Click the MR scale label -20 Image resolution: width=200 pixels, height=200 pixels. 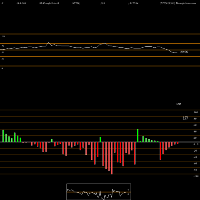coord(195,151)
